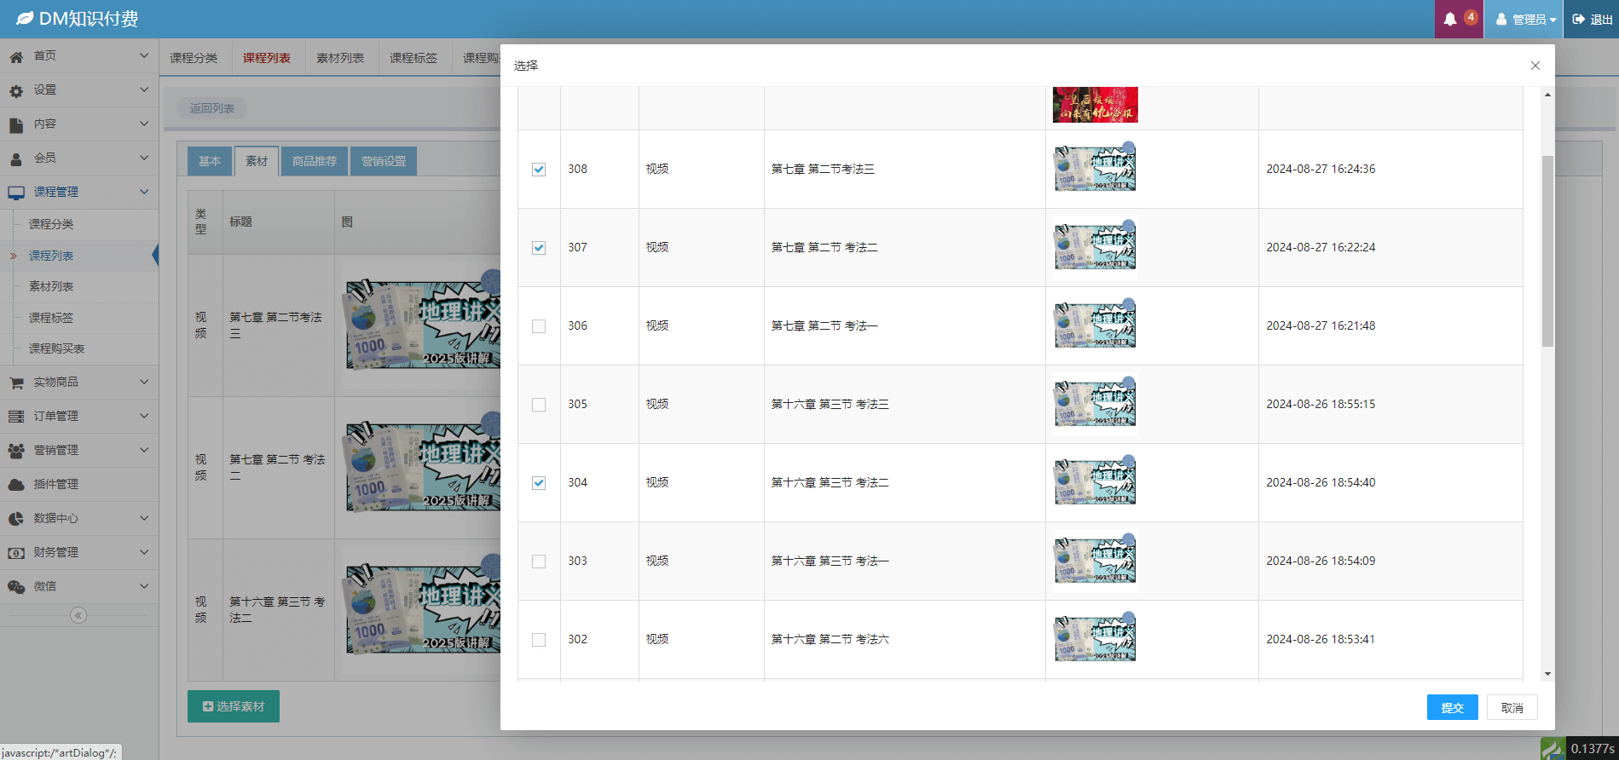Close the 选择 dialog with X
The width and height of the screenshot is (1619, 760).
pos(1535,66)
